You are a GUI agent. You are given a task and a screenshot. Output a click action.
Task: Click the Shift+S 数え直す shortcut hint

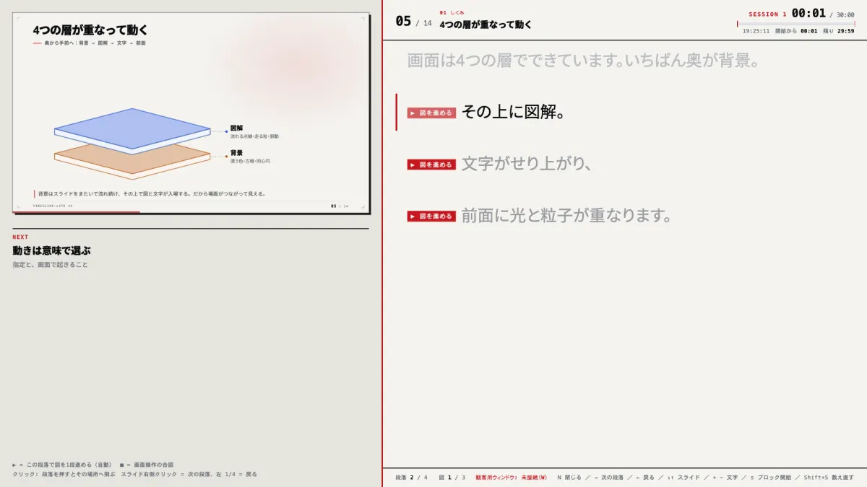click(829, 478)
